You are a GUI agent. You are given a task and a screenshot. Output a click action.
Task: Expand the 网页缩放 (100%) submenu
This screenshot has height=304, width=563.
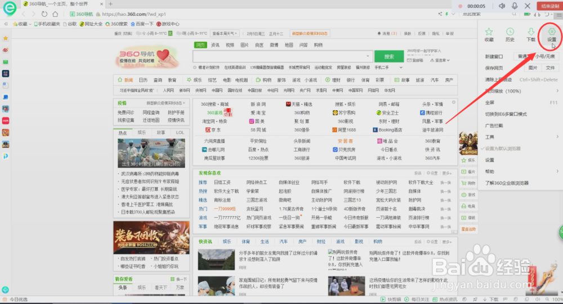(557, 91)
